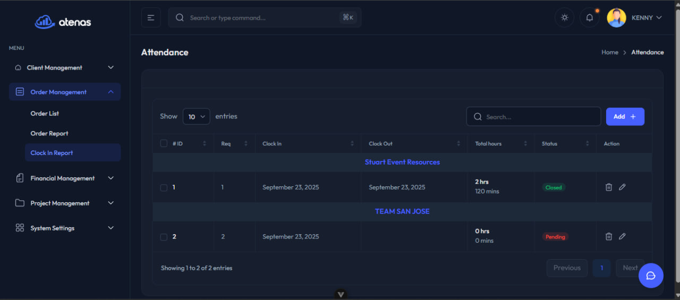Screen dimensions: 680x300
Task: Go to Home via breadcrumb link
Action: pos(609,52)
